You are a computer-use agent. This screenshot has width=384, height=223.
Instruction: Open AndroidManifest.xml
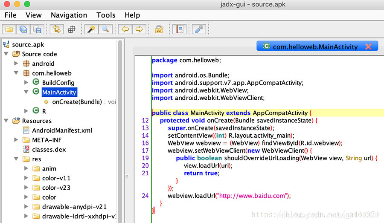pyautogui.click(x=62, y=130)
